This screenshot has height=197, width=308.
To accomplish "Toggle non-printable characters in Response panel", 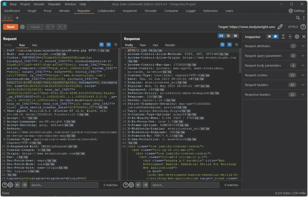I will pos(229,45).
